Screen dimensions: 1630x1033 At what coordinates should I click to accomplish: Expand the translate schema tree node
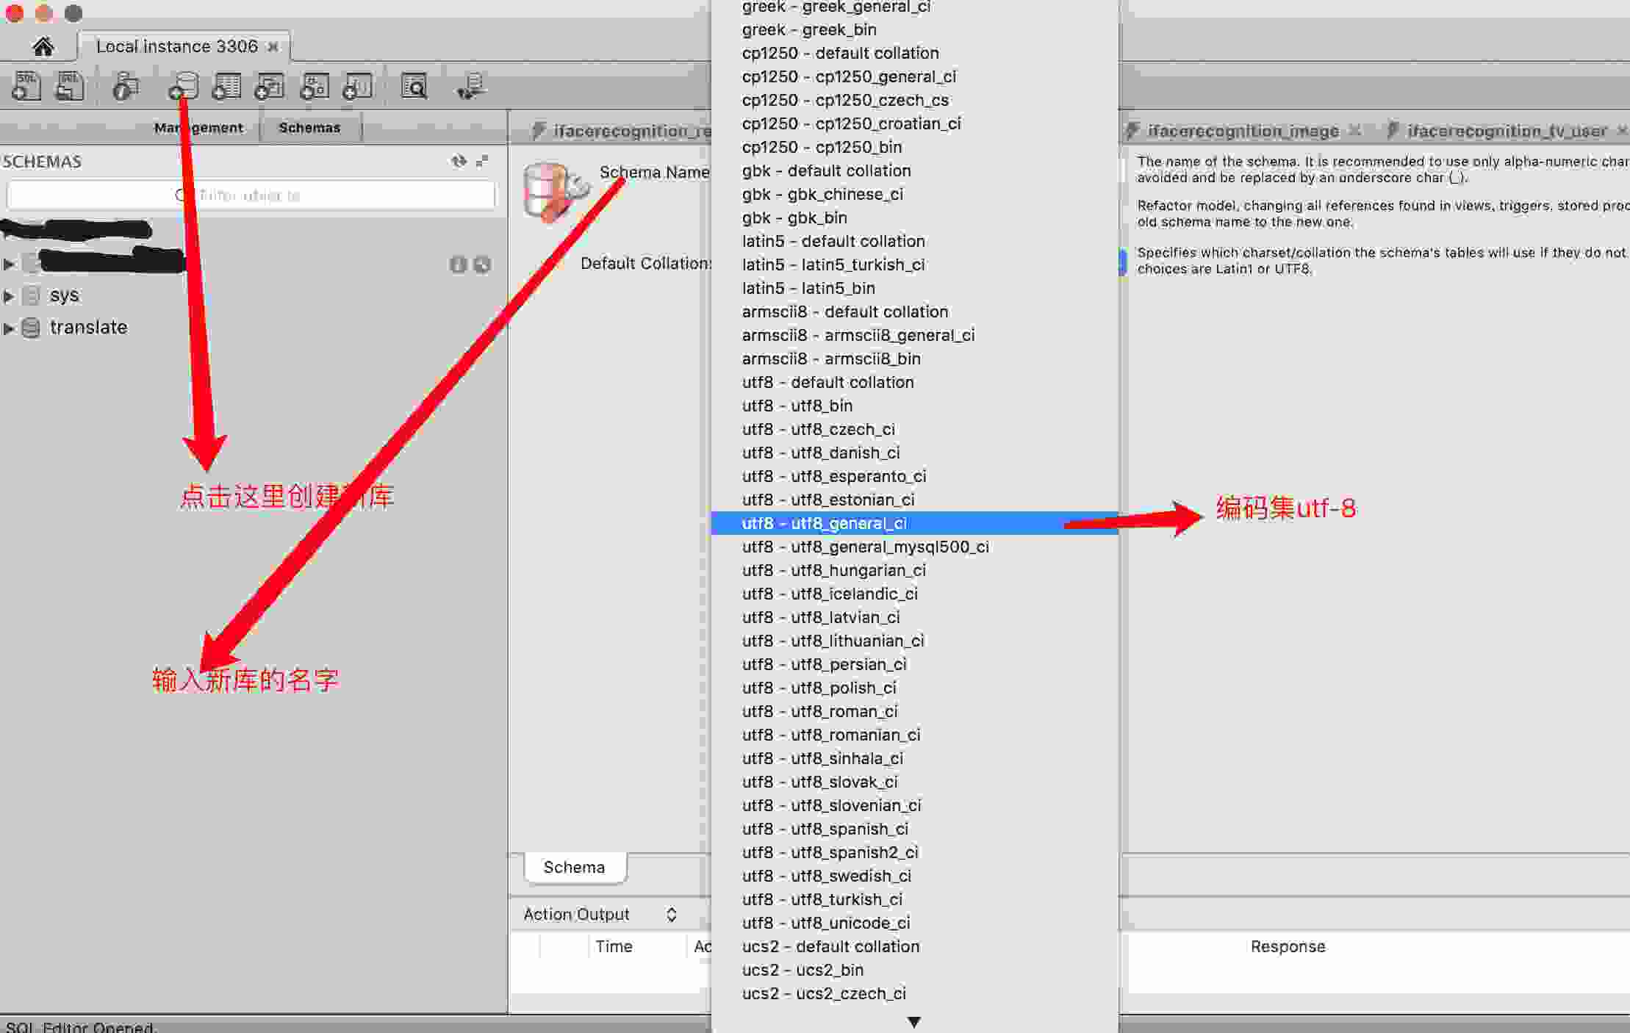tap(9, 328)
